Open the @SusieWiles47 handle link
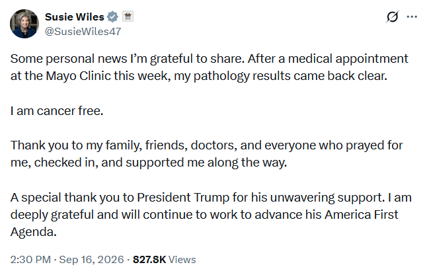Screen dimensions: 427x273 point(83,32)
